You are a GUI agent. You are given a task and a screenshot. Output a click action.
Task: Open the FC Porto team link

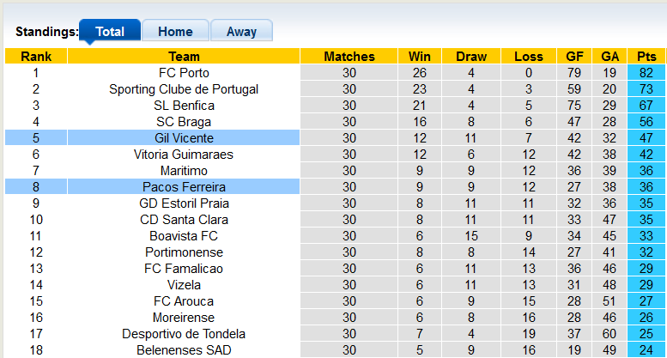coord(184,73)
